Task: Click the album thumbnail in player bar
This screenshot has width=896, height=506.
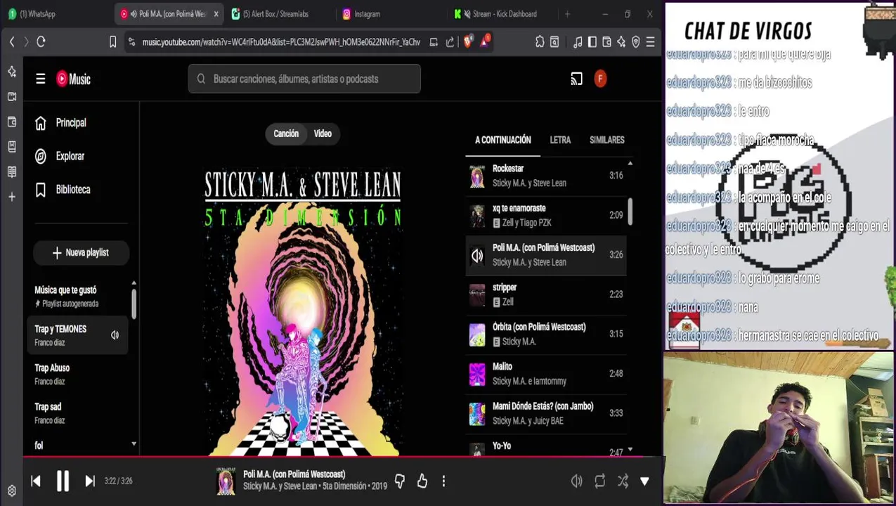Action: (226, 481)
